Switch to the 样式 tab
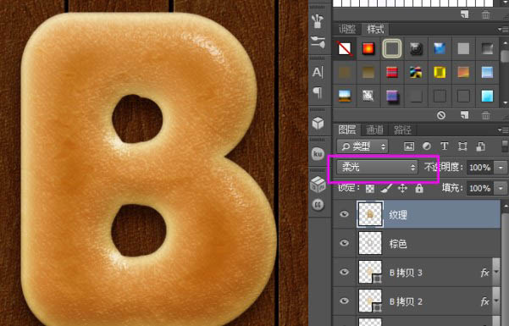The image size is (509, 326). tap(375, 30)
